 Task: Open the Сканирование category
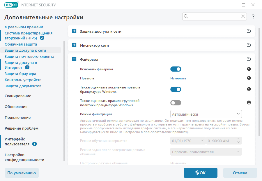(x=18, y=96)
